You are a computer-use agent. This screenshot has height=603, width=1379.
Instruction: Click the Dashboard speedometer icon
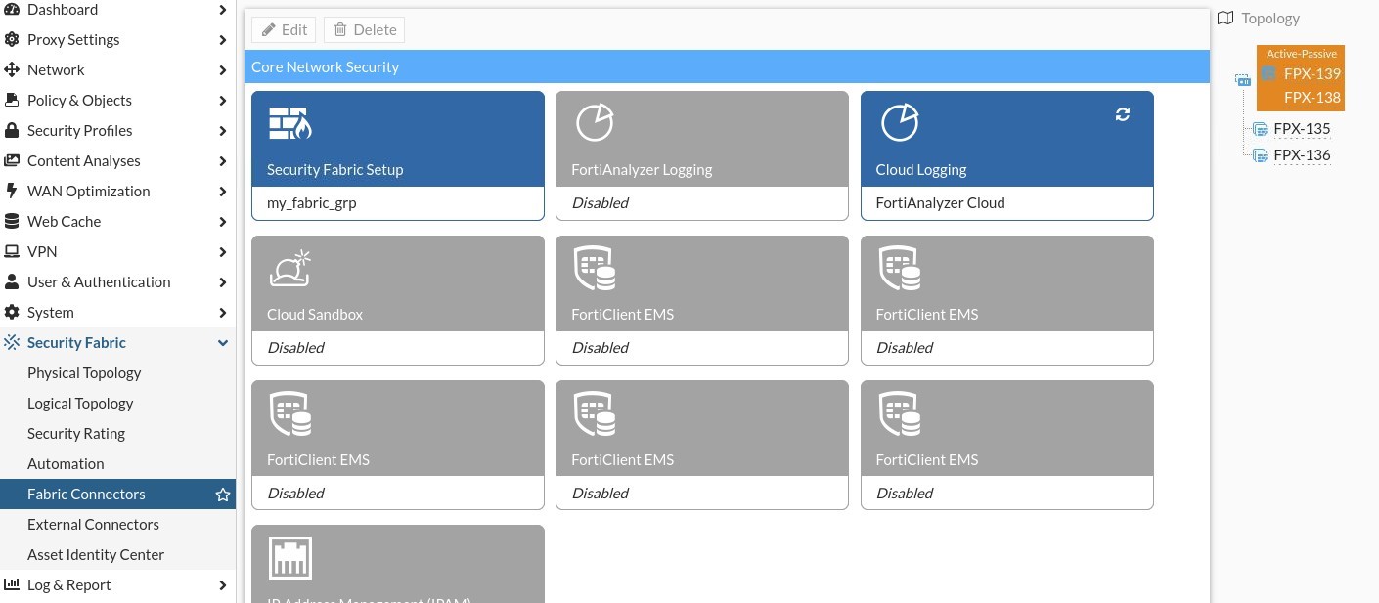click(x=11, y=9)
